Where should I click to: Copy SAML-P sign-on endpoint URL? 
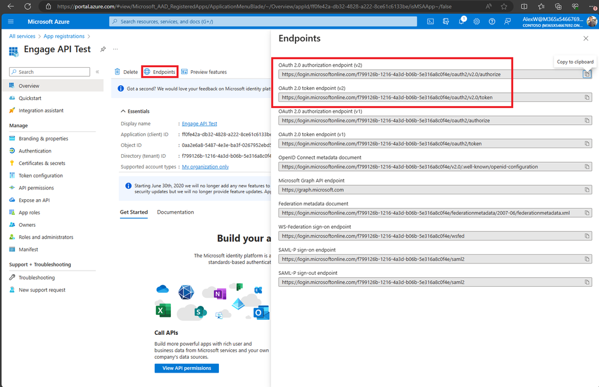point(587,259)
